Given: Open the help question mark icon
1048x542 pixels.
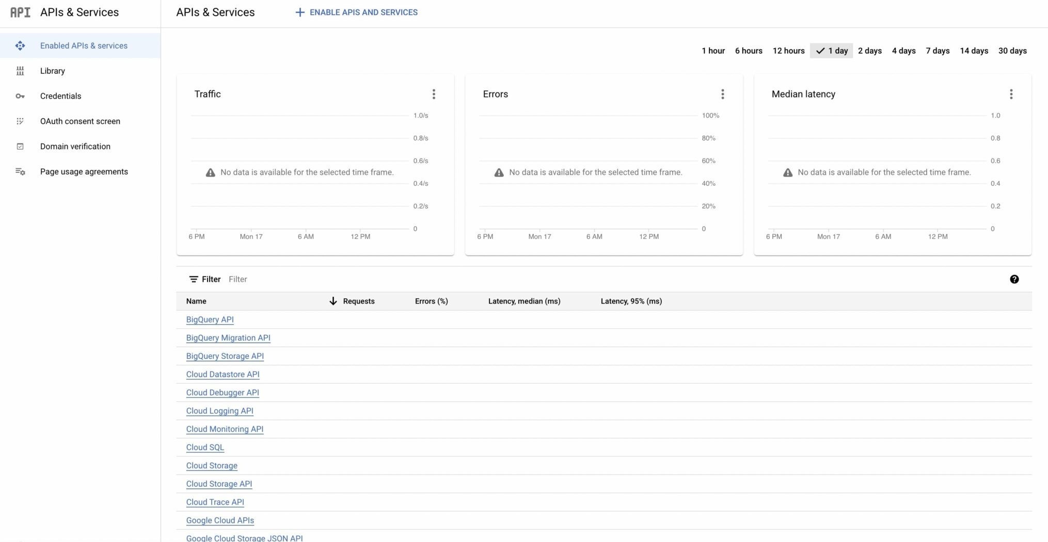Looking at the screenshot, I should point(1014,279).
